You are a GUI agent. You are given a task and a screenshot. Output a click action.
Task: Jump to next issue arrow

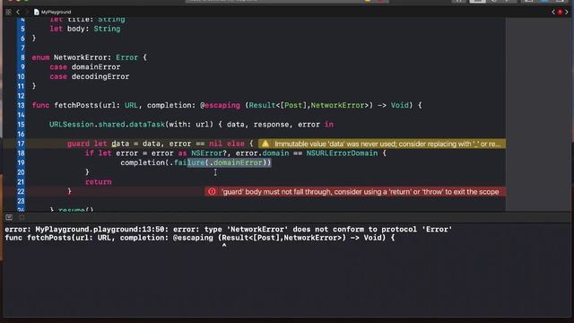(x=567, y=12)
